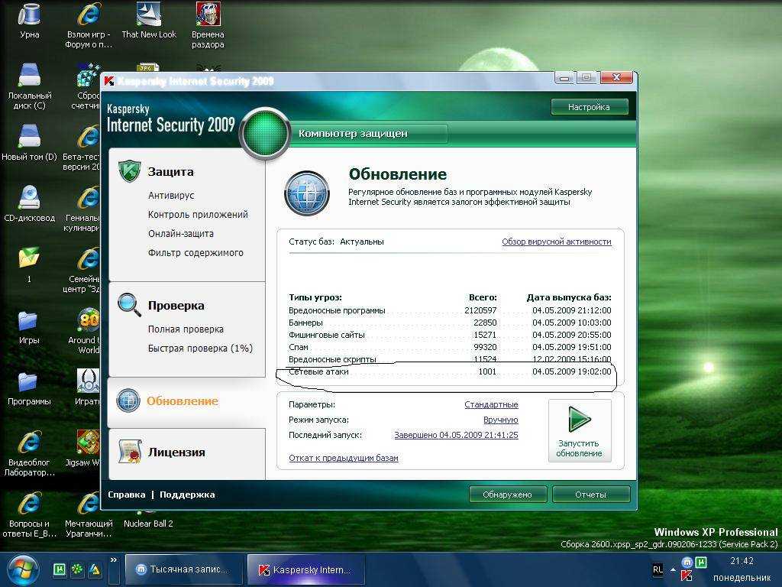The width and height of the screenshot is (782, 587).
Task: Click the Лицензия certificate icon
Action: (x=130, y=452)
